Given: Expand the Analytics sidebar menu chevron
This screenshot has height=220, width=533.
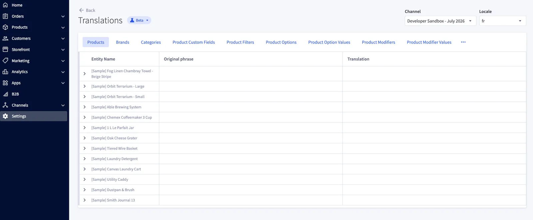Looking at the screenshot, I should pos(63,72).
